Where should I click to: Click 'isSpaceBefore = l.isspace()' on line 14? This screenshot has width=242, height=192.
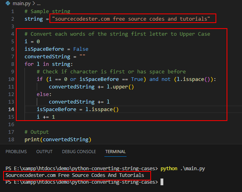click(x=78, y=109)
